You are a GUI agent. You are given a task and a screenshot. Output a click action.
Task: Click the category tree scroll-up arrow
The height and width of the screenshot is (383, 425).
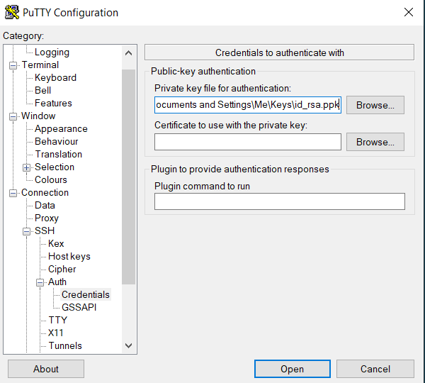pyautogui.click(x=128, y=53)
